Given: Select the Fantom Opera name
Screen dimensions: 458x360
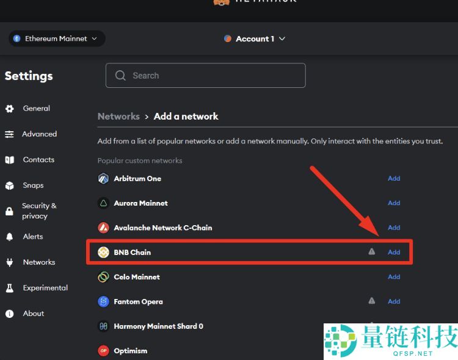Looking at the screenshot, I should click(x=138, y=301).
